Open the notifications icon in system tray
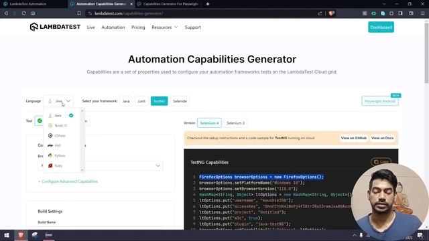This screenshot has height=241, width=429. coord(420,235)
